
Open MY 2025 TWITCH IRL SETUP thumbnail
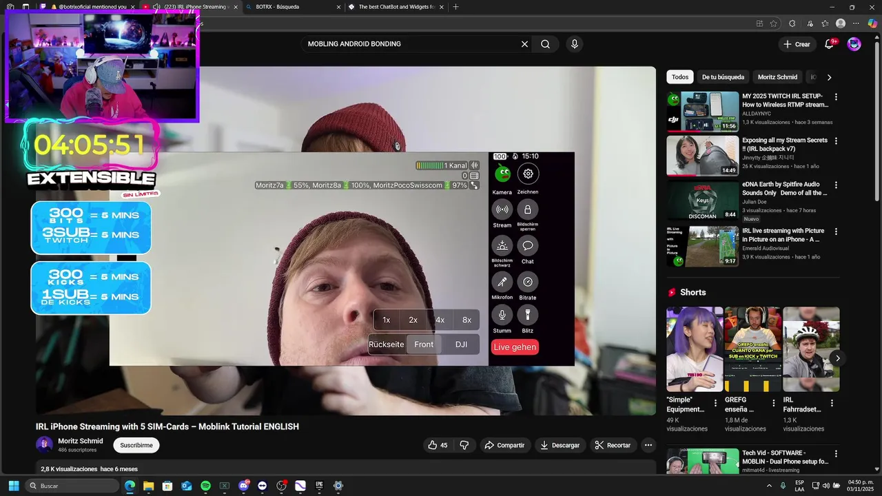tap(703, 111)
